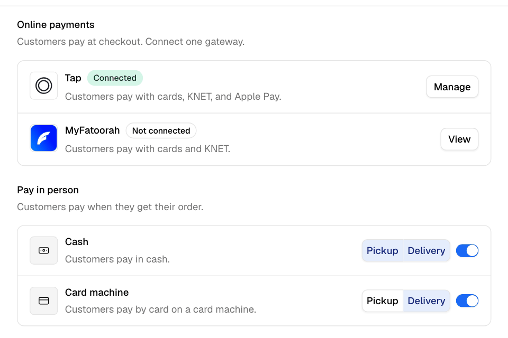508x338 pixels.
Task: Click 'Customers pay when they get their order'
Action: point(110,207)
